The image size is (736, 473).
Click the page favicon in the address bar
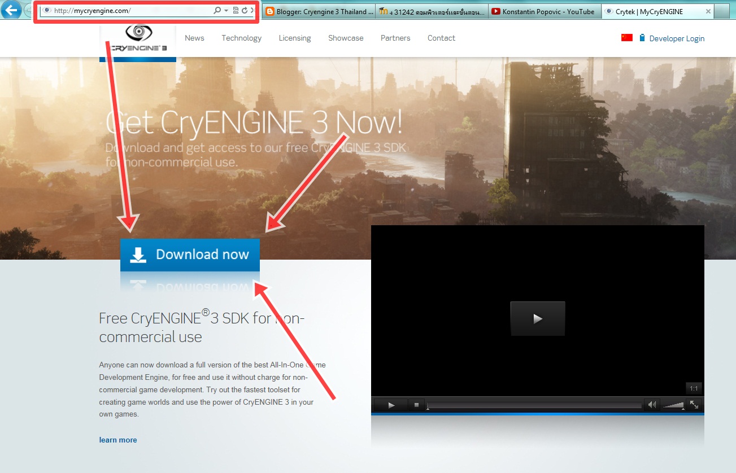point(46,11)
